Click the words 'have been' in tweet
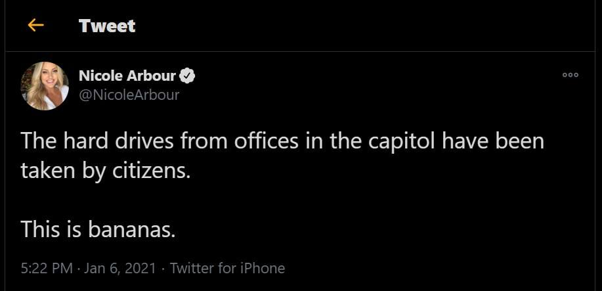 502,141
